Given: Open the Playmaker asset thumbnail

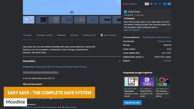Looking at the screenshot, I should coord(131,81).
